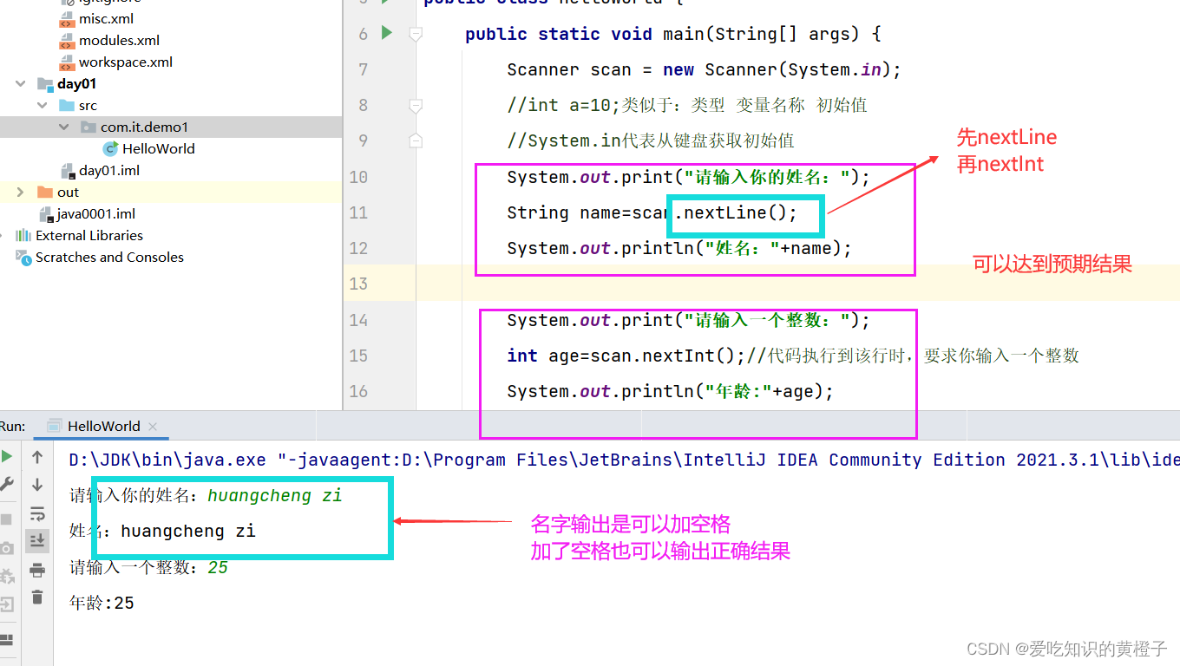Expand the out folder
This screenshot has height=666, width=1180.
[x=20, y=193]
